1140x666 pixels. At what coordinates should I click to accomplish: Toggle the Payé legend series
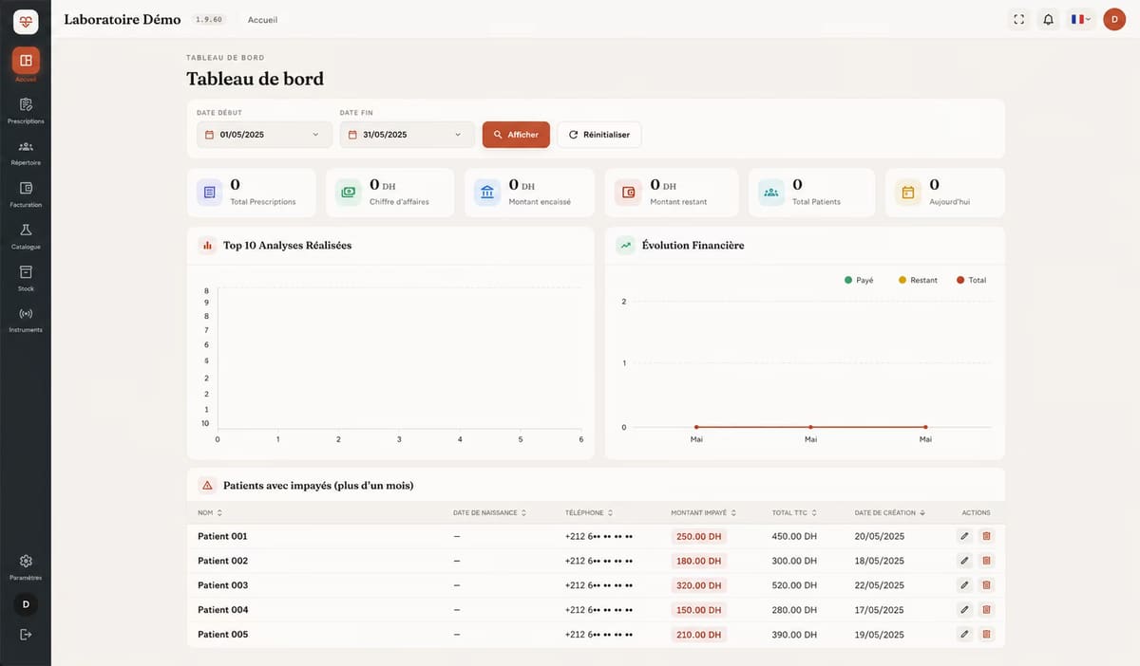coord(859,280)
